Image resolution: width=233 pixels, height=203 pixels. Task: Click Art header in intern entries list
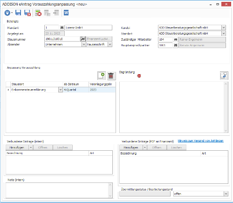[101, 153]
